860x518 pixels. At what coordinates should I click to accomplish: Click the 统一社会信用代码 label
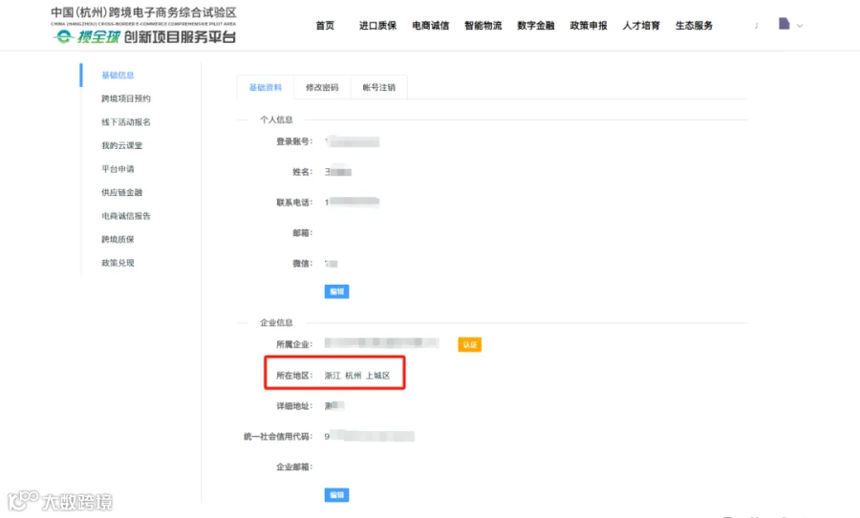click(x=278, y=436)
